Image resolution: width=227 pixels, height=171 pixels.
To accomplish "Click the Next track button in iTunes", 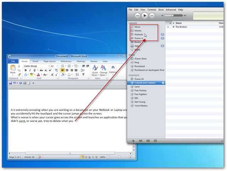I will click(152, 16).
